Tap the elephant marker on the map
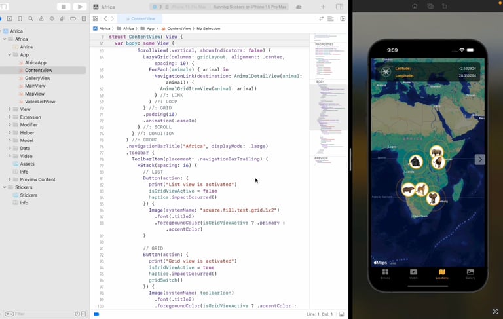The image size is (503, 319). click(x=433, y=198)
